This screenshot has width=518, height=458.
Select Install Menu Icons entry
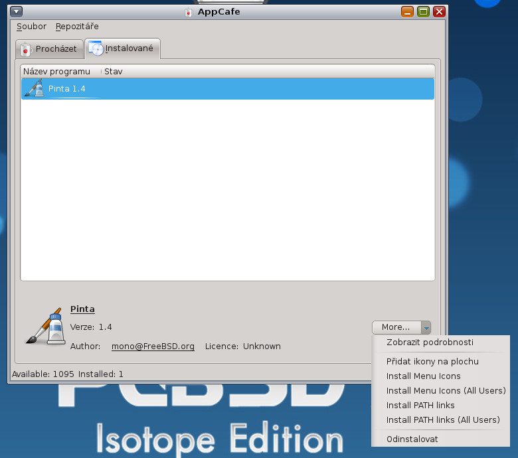[423, 376]
